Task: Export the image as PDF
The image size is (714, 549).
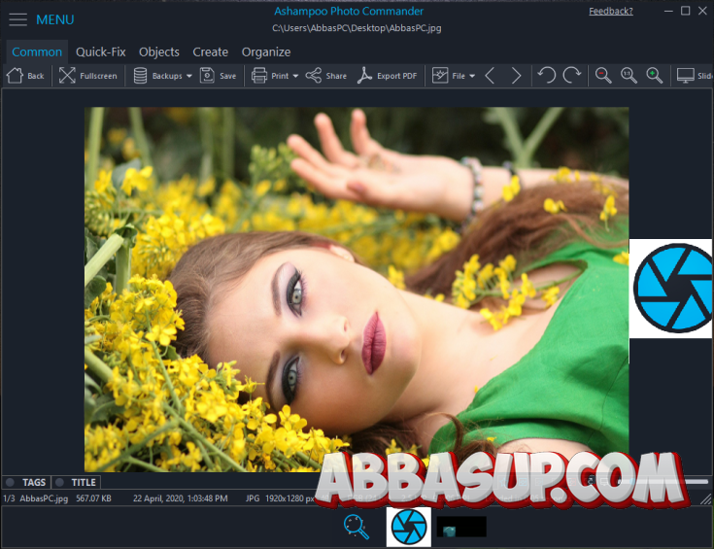Action: tap(387, 76)
